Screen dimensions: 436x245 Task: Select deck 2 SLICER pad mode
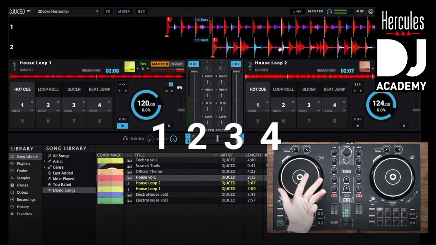coord(309,89)
